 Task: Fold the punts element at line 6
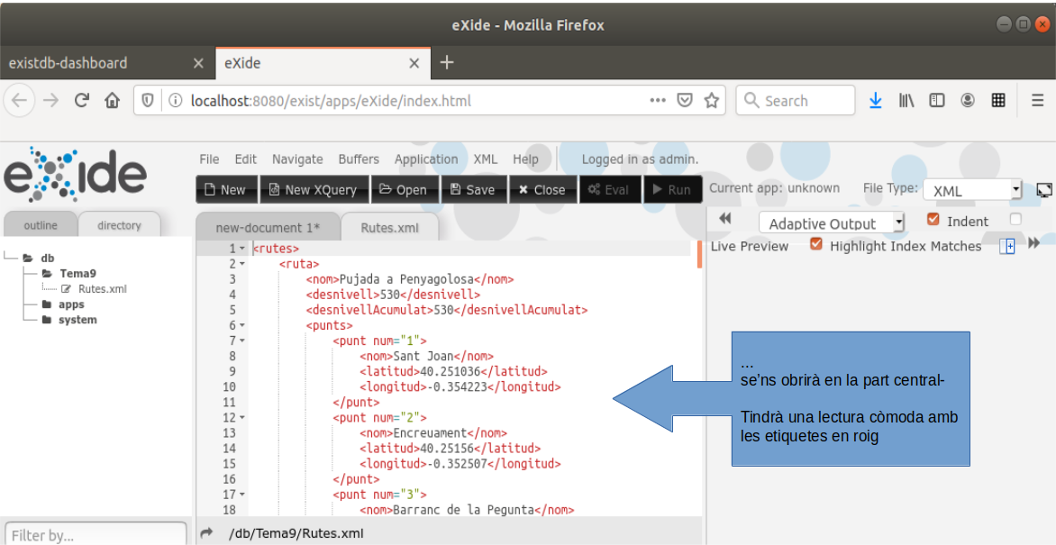click(x=242, y=325)
